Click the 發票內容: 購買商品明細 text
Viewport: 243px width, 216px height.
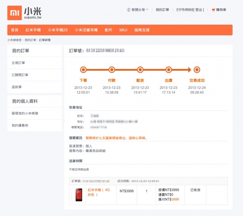(87, 151)
